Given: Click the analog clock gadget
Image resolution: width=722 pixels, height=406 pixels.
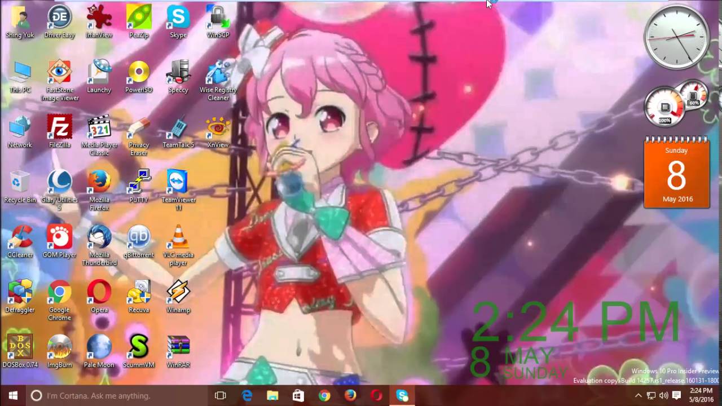Looking at the screenshot, I should (676, 37).
